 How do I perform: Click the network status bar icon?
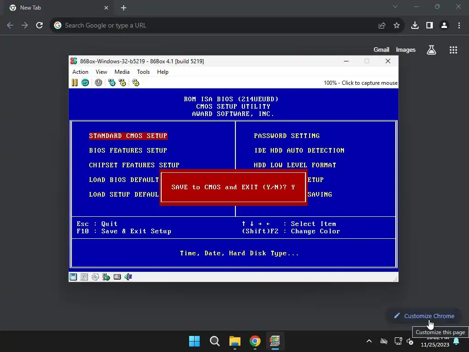click(106, 277)
